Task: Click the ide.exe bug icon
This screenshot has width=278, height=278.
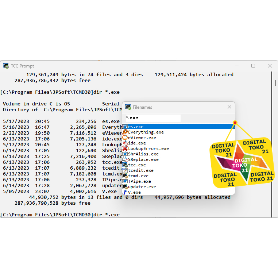Action: tap(125, 143)
